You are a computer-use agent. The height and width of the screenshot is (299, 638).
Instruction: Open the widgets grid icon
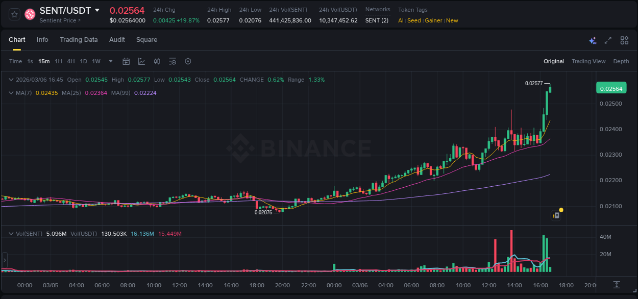tap(624, 40)
